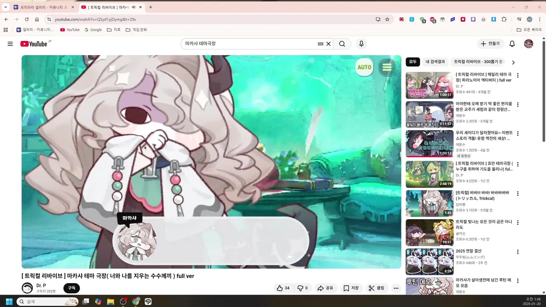The width and height of the screenshot is (546, 307).
Task: Clear the search box with X icon
Action: pyautogui.click(x=328, y=44)
